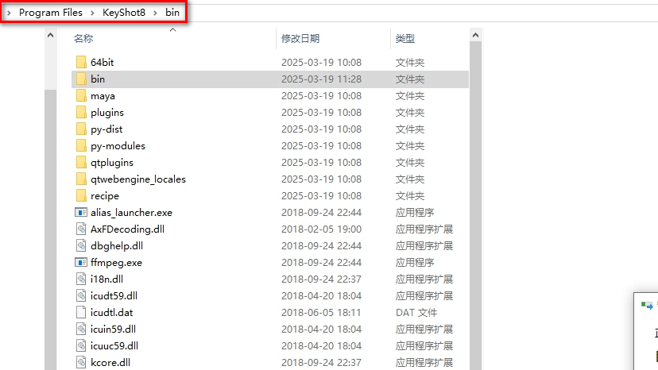This screenshot has width=658, height=370.
Task: Select the recipe folder name
Action: click(105, 196)
